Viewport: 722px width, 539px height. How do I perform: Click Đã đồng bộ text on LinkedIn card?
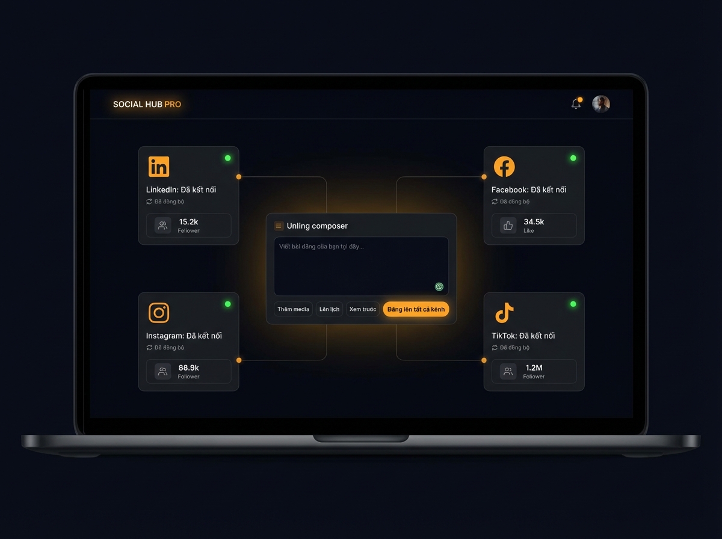(169, 202)
